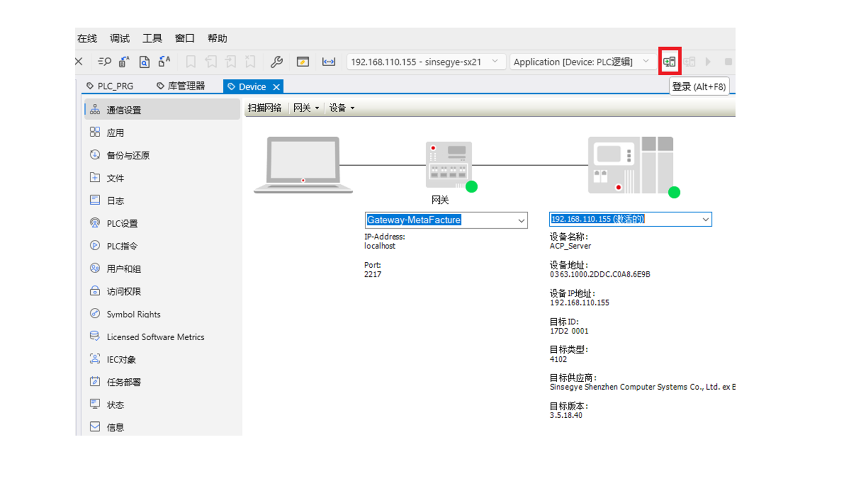The width and height of the screenshot is (856, 481).
Task: Click the bracketed arrows icon beside the device dropdown
Action: pyautogui.click(x=329, y=61)
